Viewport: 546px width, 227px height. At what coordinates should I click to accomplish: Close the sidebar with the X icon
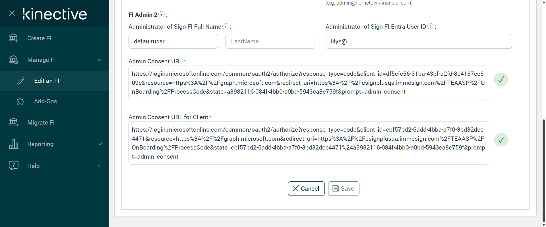click(12, 13)
